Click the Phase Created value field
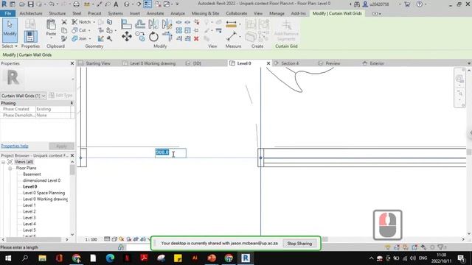472x265 pixels. 53,109
